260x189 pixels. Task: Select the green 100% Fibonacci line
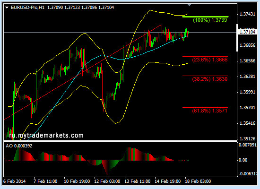coord(205,17)
